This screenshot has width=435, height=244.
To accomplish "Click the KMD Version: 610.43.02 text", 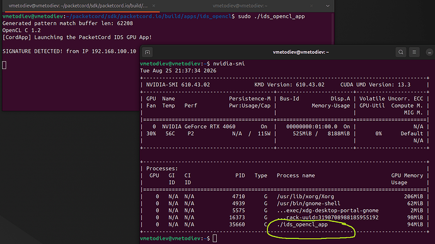I will pos(289,85).
